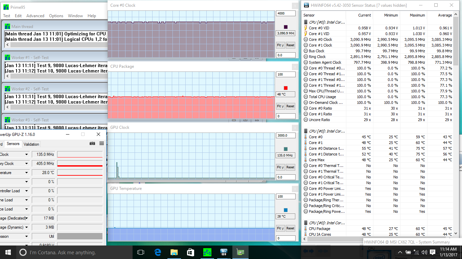Screen dimensions: 462x259
Task: Click the Prime95 title bar icon
Action: pyautogui.click(x=6, y=7)
